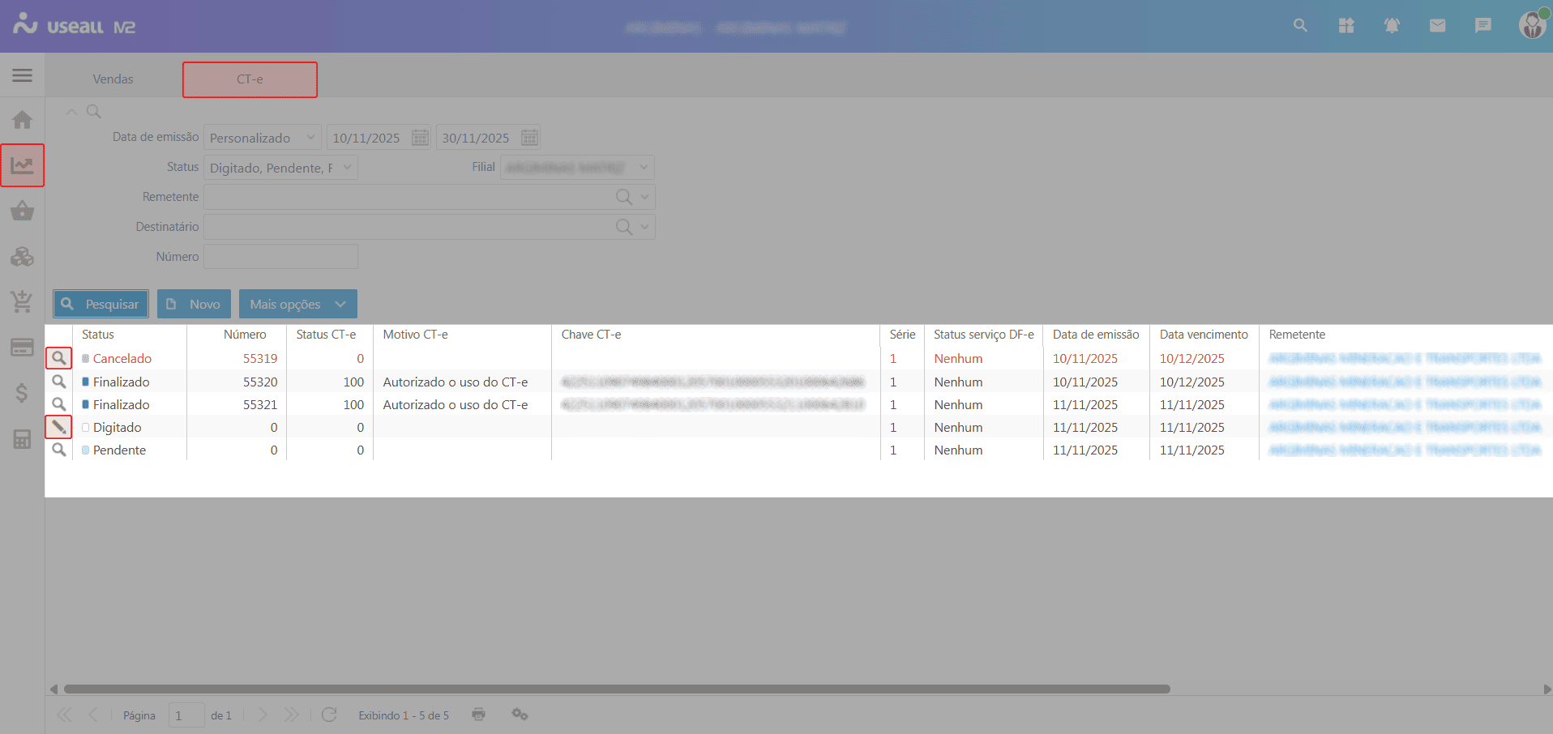Click the Pesquisar button
The height and width of the screenshot is (734, 1553).
point(101,304)
